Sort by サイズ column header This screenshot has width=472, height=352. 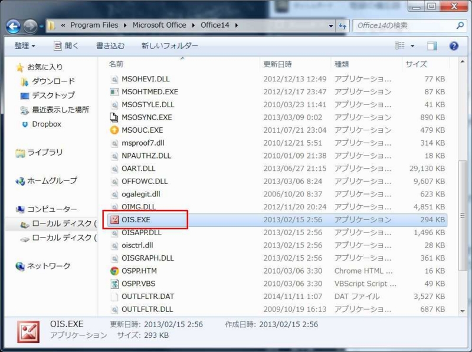(x=416, y=64)
